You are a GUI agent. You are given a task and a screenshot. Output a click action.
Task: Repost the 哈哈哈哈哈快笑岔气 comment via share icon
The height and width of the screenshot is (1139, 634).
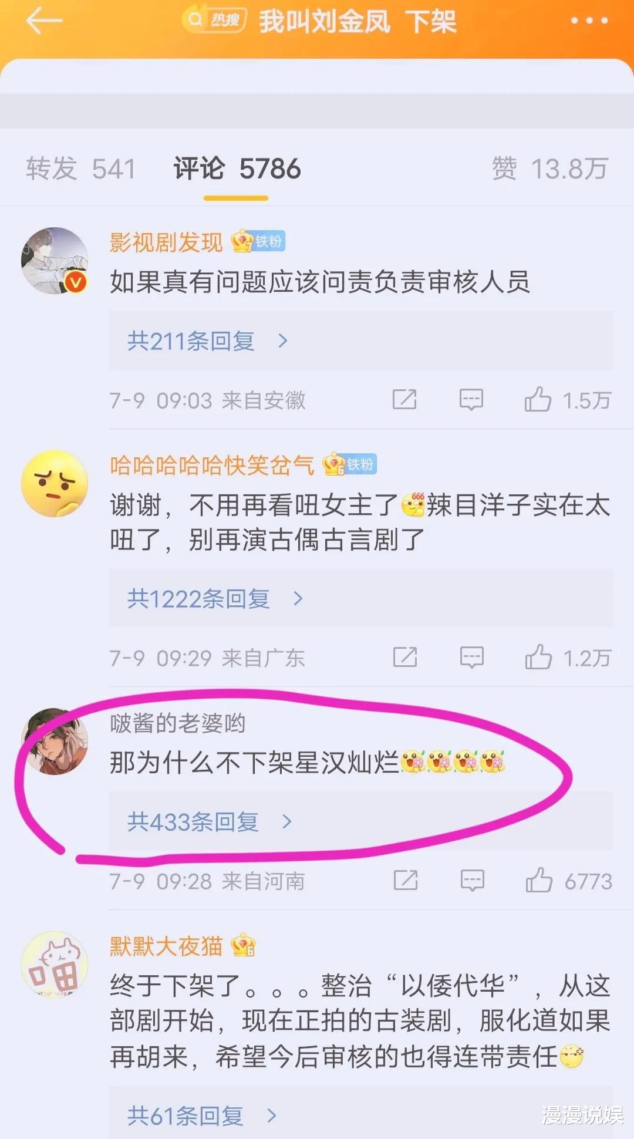pos(405,658)
